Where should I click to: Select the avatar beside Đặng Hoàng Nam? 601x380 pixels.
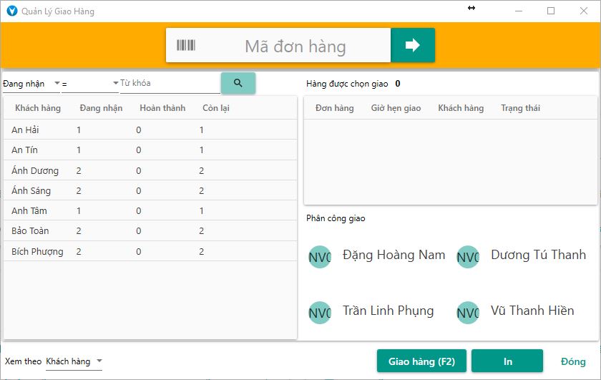320,257
